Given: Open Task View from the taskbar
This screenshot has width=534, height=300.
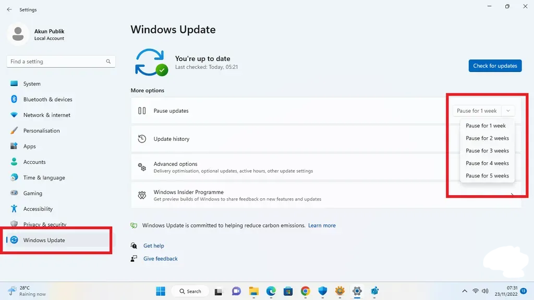Looking at the screenshot, I should pyautogui.click(x=219, y=292).
